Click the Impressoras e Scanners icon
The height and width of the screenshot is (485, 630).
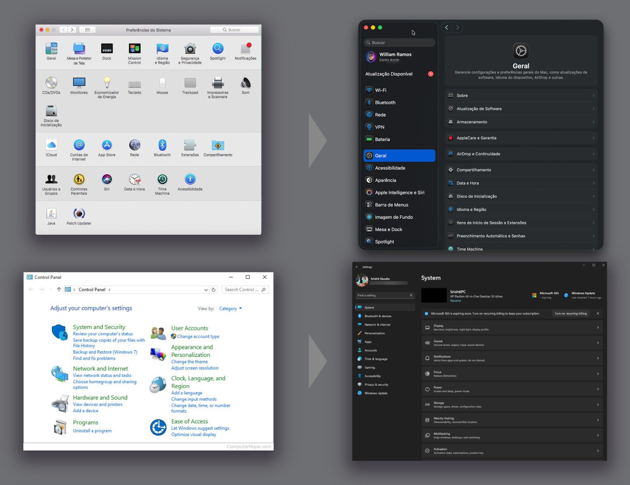(218, 83)
